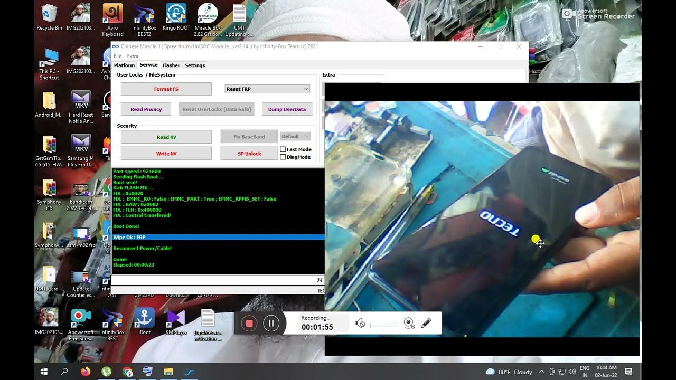Click the 'Reconnect Power/Cable!' log line
Viewport: 676px width, 380px height.
pos(142,248)
